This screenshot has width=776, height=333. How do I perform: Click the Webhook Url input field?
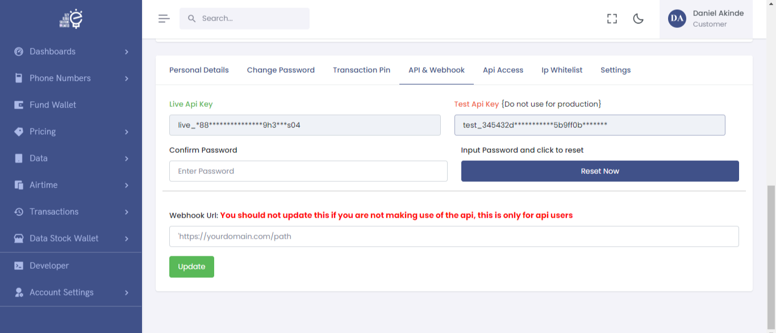click(x=454, y=236)
